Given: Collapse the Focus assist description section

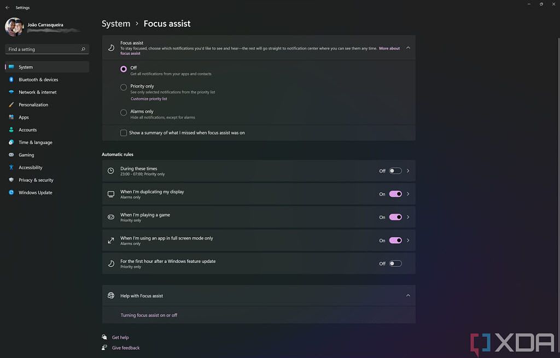Looking at the screenshot, I should [x=408, y=48].
